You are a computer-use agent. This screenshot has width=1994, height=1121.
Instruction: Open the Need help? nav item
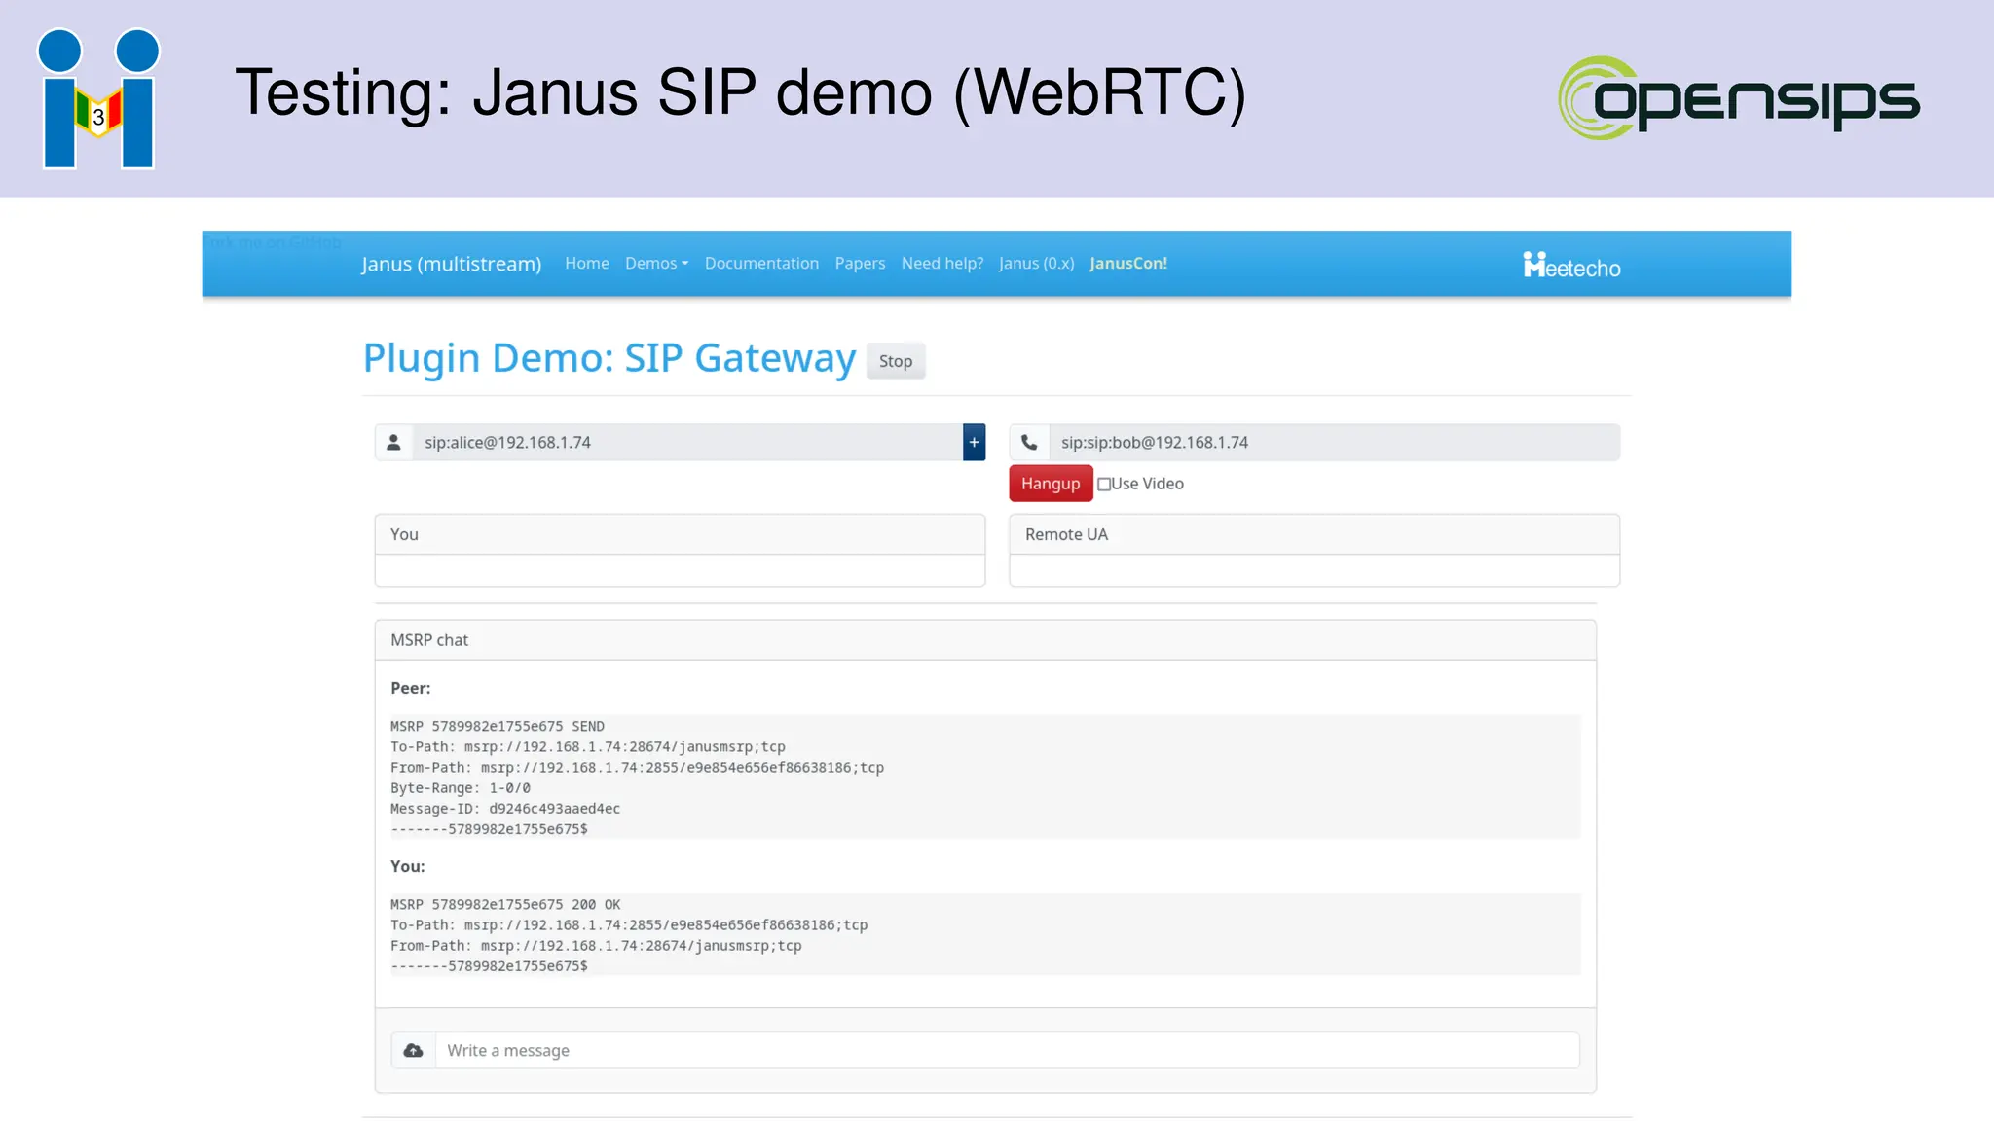pyautogui.click(x=942, y=263)
